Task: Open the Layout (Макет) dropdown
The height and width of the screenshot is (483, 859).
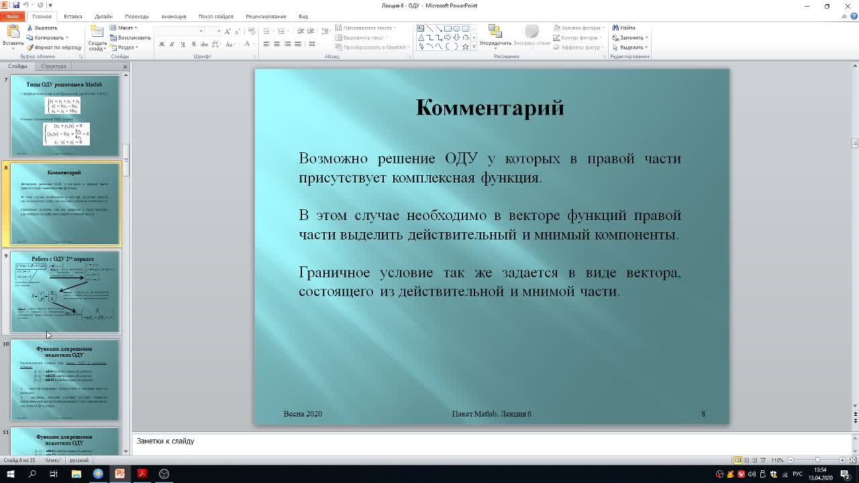Action: pyautogui.click(x=123, y=28)
